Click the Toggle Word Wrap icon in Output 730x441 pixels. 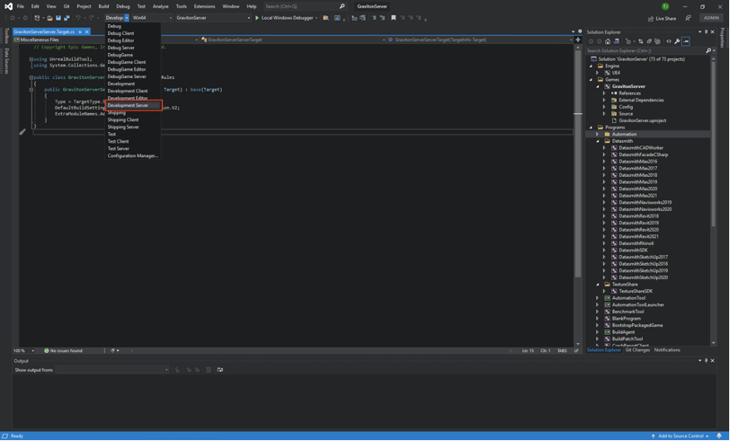click(x=220, y=370)
